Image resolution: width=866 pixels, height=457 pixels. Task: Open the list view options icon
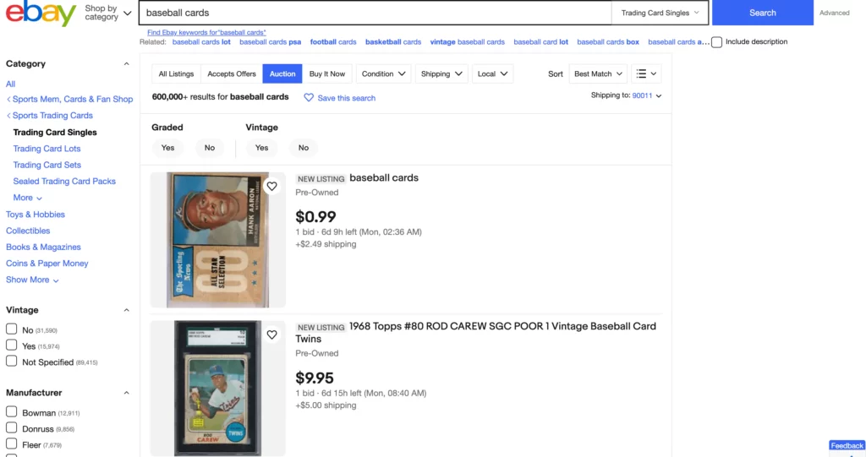point(646,74)
